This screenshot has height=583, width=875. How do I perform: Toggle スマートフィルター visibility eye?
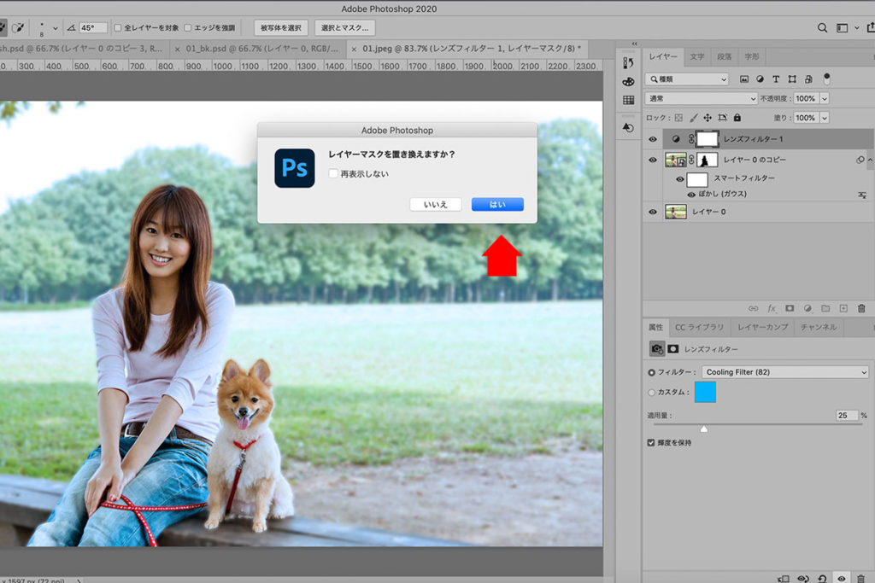(679, 179)
